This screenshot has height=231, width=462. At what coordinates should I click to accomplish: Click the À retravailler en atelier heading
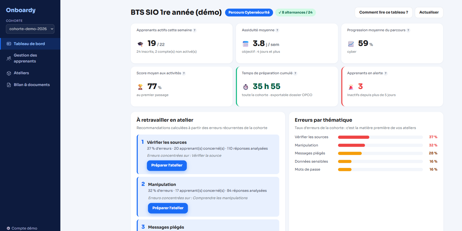[x=165, y=120]
